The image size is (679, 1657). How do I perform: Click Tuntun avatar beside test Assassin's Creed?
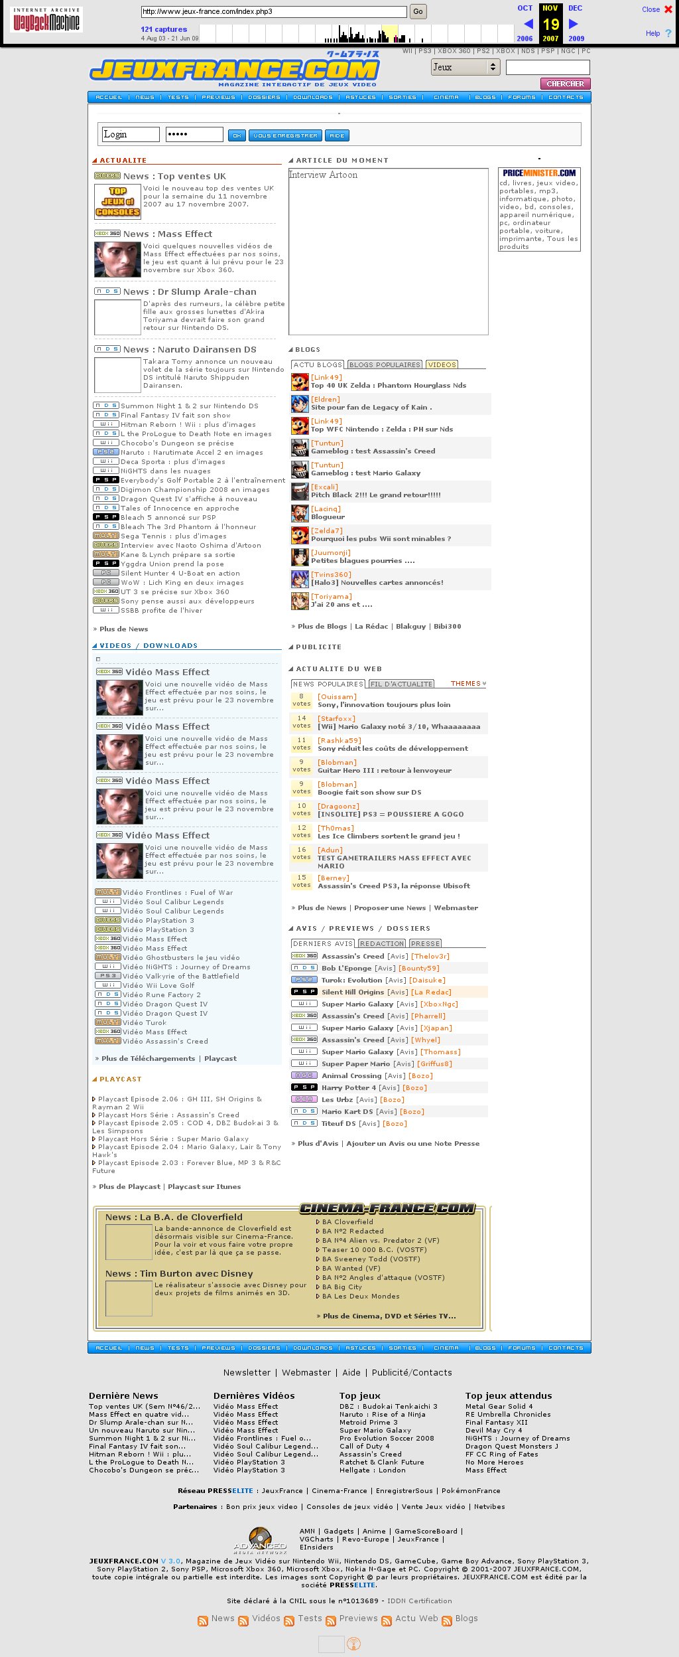point(300,447)
